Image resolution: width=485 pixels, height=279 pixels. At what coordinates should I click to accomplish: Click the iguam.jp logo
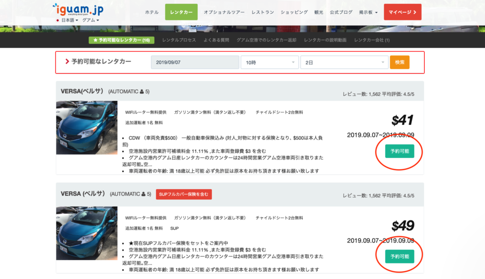coord(78,9)
